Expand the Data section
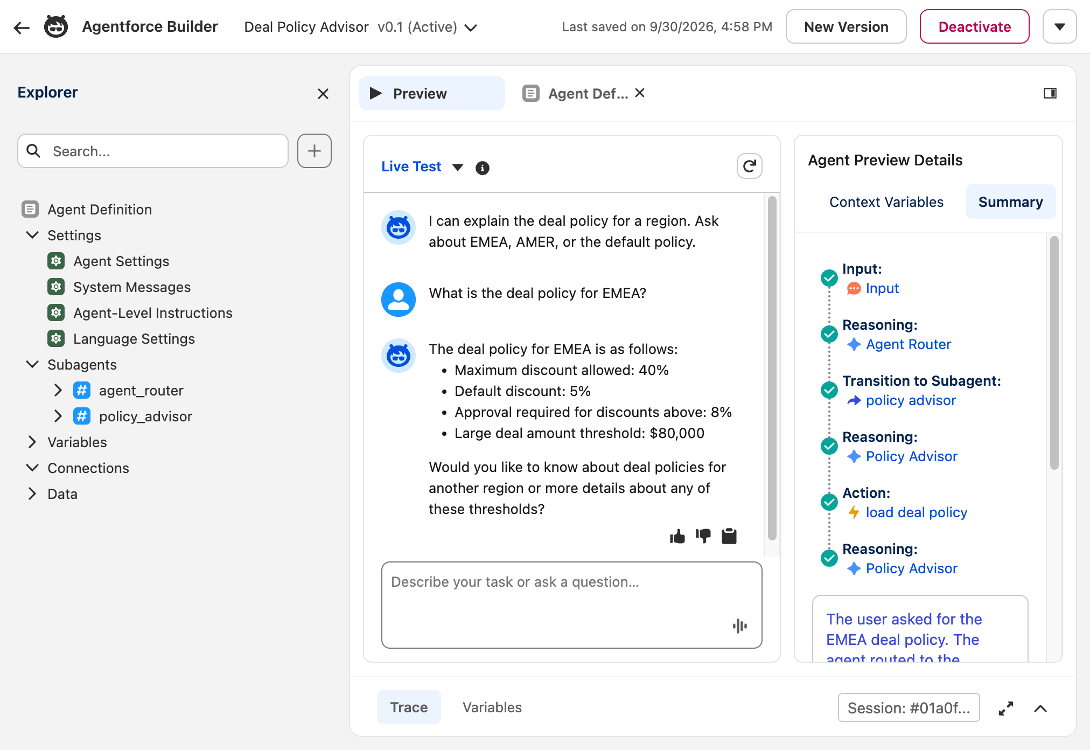Screen dimensions: 1090x750 point(32,494)
